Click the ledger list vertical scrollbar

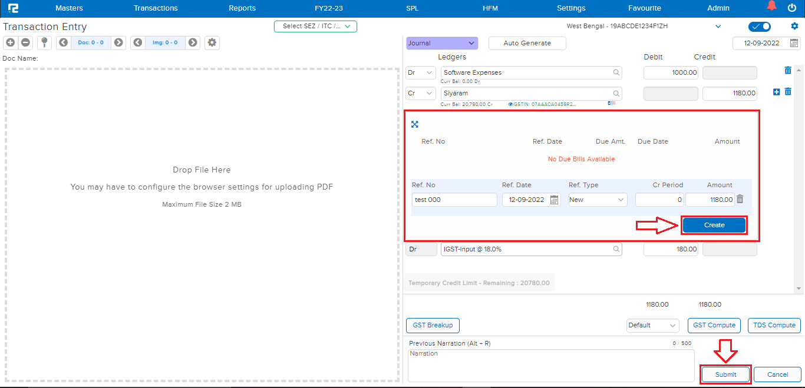tap(799, 177)
